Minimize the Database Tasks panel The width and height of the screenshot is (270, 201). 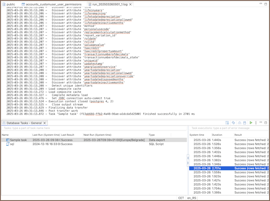[x=262, y=122]
